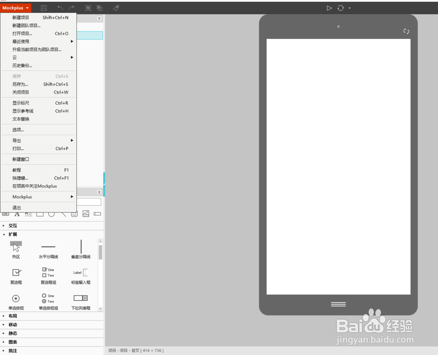The height and width of the screenshot is (355, 438).
Task: Click the group components toolbar icon
Action: [88, 8]
